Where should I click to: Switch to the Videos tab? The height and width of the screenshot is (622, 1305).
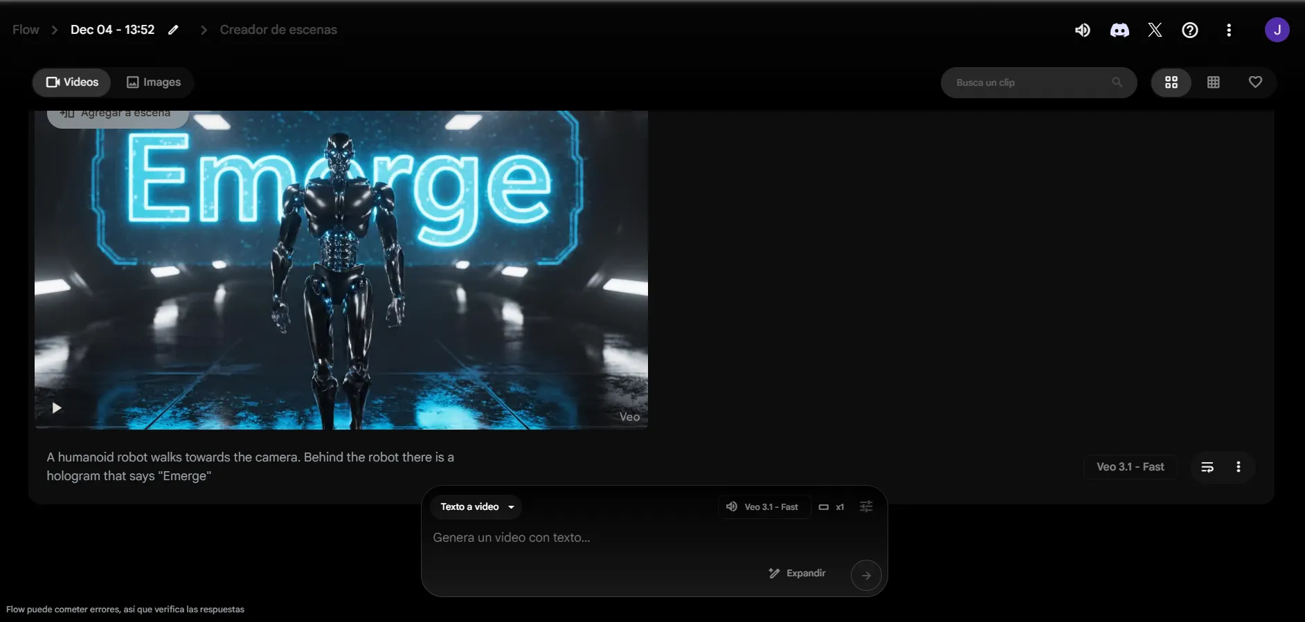72,82
